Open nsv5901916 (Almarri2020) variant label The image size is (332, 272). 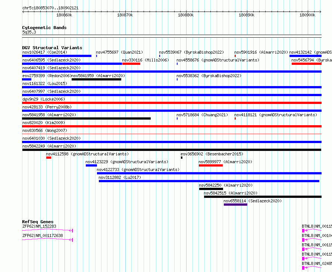261,52
